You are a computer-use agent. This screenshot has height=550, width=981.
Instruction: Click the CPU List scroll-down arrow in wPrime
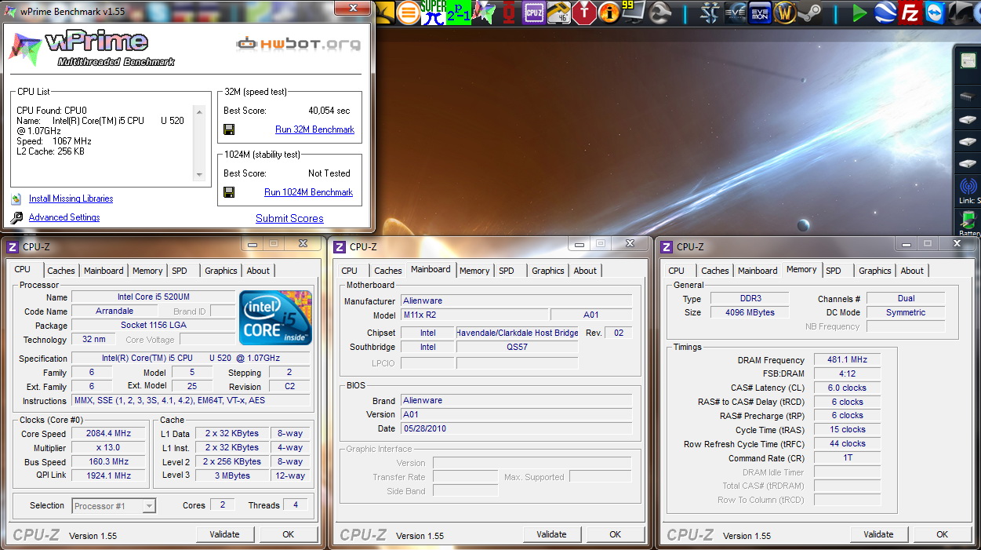[x=199, y=174]
